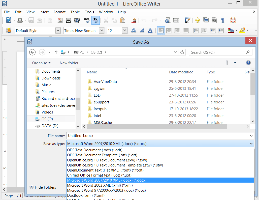Screen dimensions: 259x200
Task: Click the Navigator star icon
Action: click(x=198, y=20)
